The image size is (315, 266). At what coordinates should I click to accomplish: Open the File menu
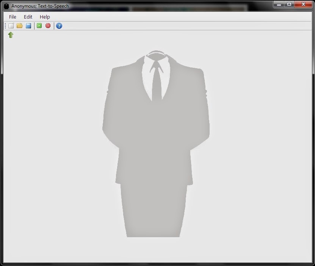(13, 17)
